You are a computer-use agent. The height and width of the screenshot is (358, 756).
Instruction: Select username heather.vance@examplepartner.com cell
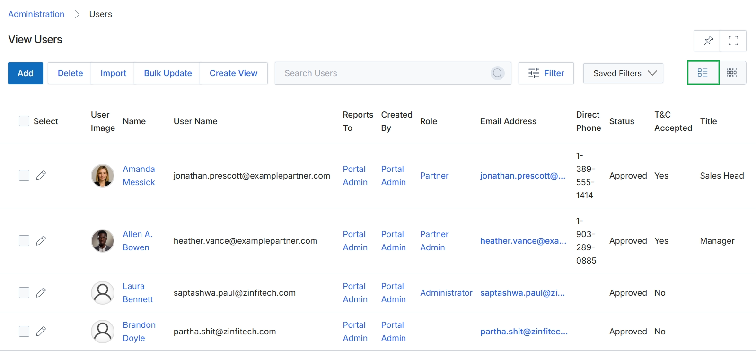pyautogui.click(x=246, y=241)
